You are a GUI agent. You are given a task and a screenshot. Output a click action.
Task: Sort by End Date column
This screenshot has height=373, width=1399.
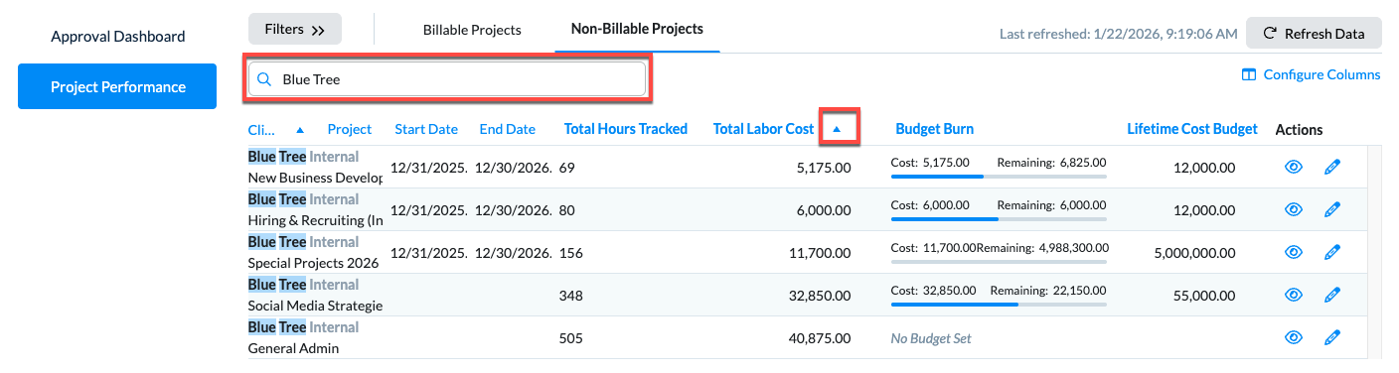tap(507, 129)
